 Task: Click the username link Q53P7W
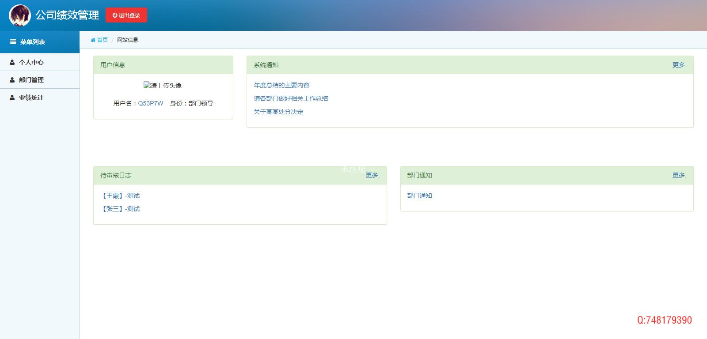pyautogui.click(x=151, y=103)
